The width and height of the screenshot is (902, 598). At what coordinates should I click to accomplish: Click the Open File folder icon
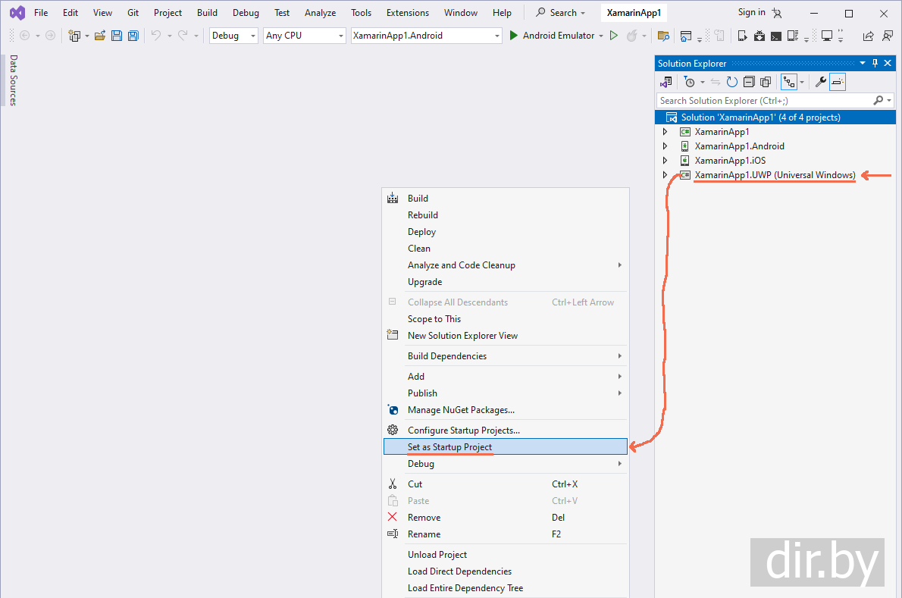100,36
